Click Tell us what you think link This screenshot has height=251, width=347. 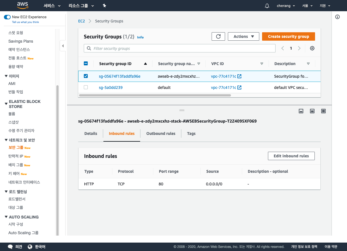[26, 22]
